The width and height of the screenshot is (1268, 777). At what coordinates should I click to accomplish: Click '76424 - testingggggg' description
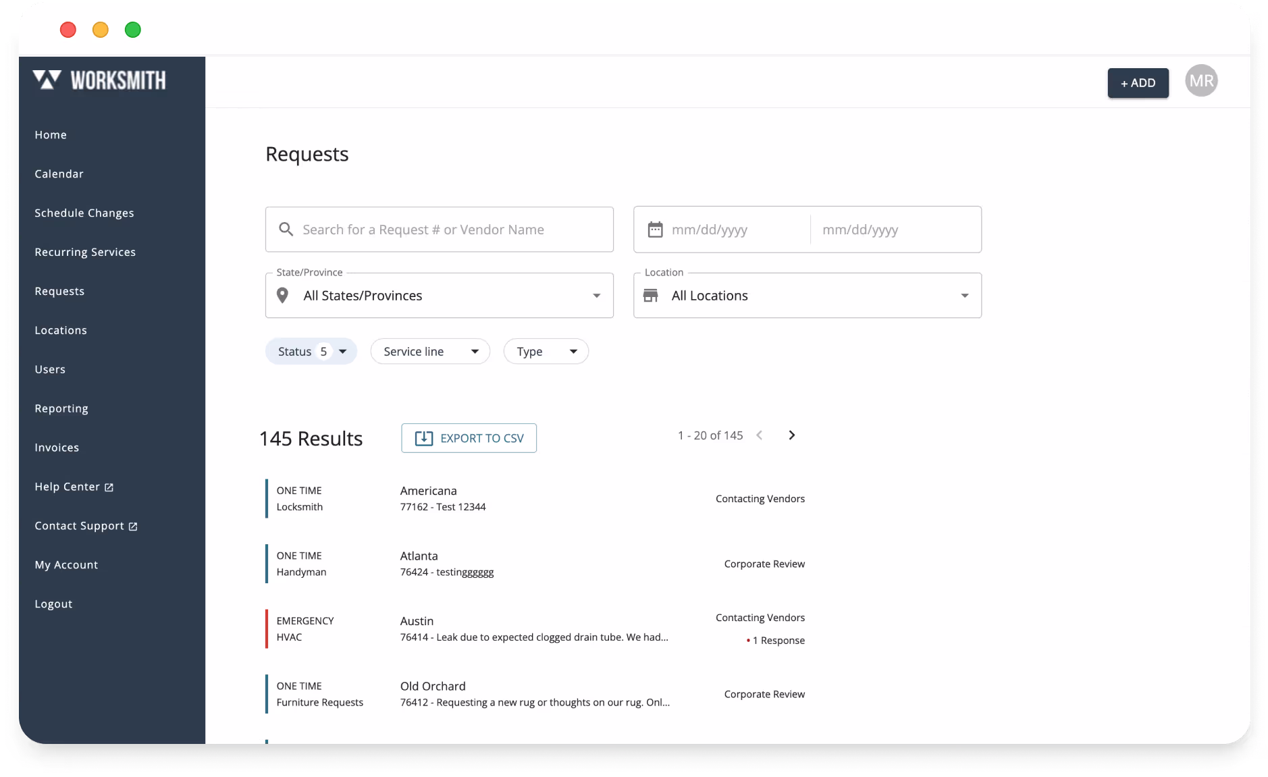click(447, 572)
